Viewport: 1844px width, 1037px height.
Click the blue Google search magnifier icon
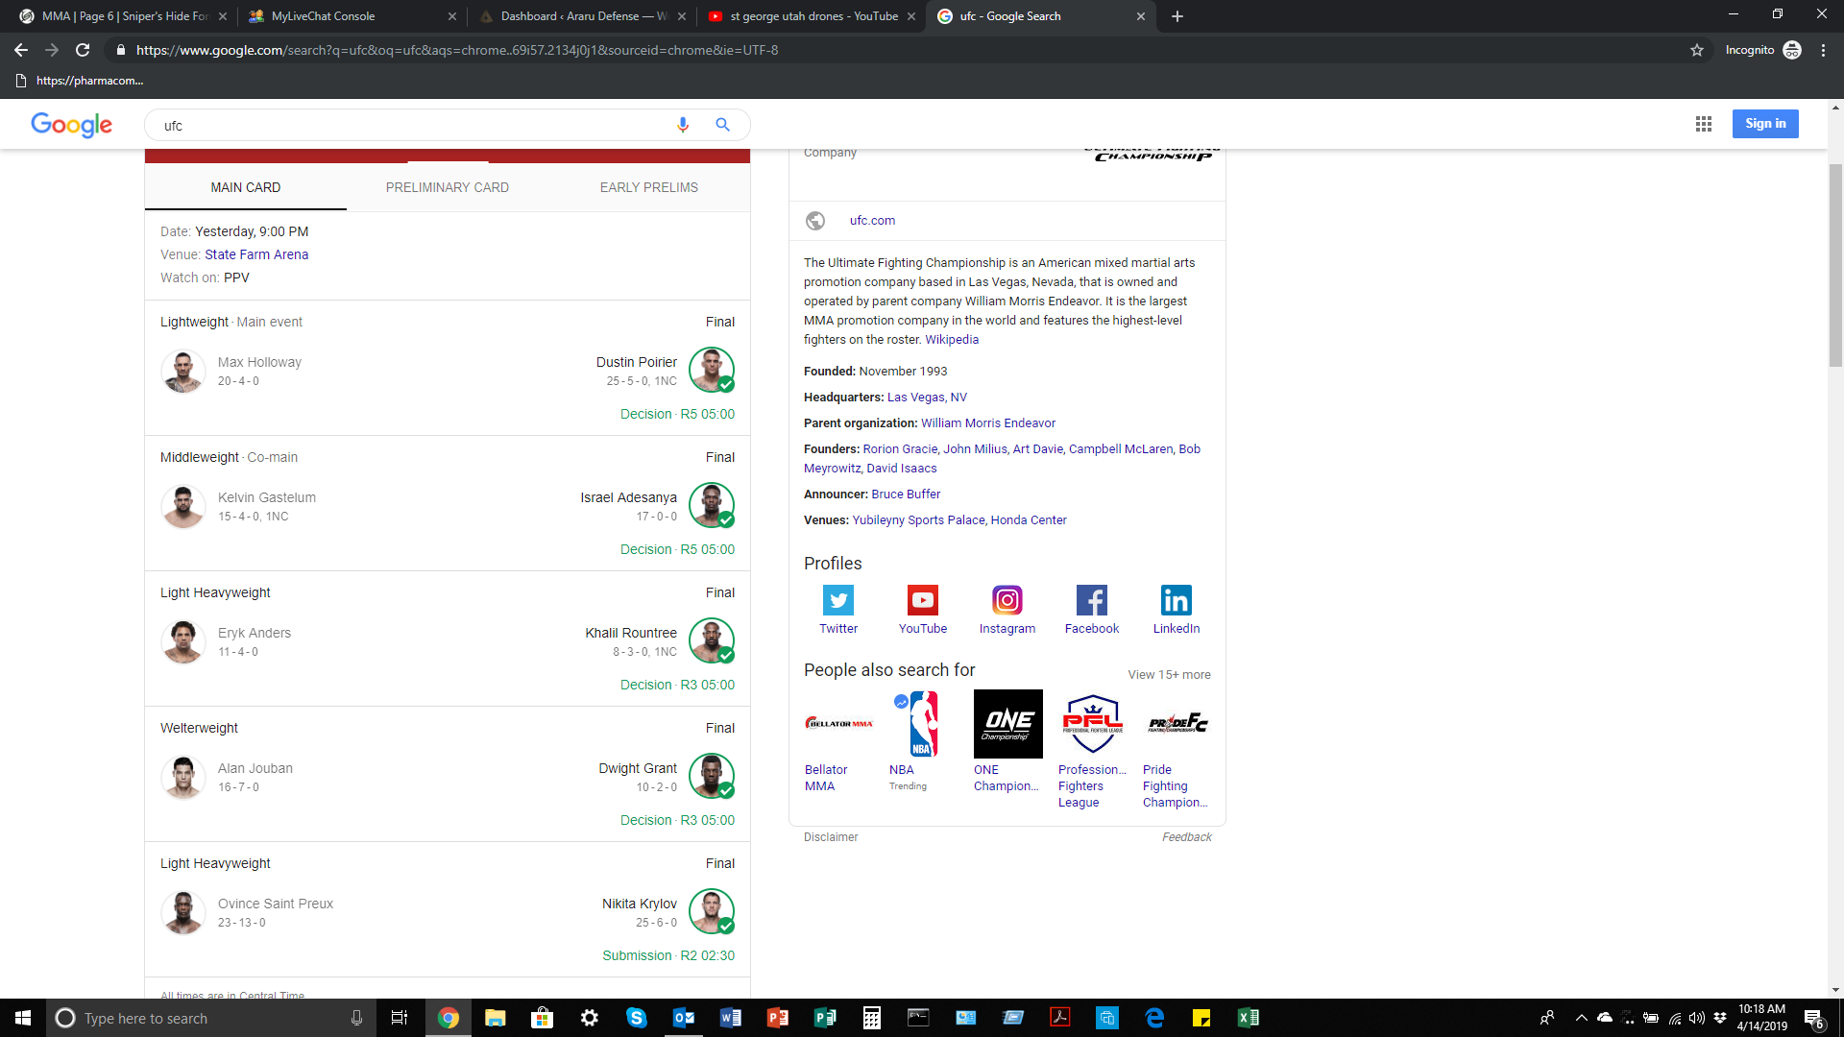click(722, 125)
